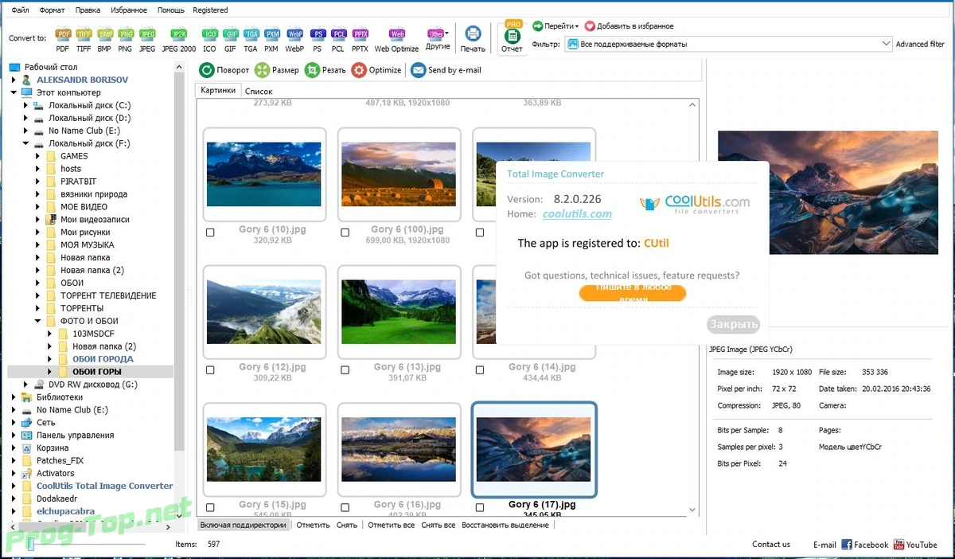Tick checkbox of Gory 6 (12).jpg

tap(210, 369)
